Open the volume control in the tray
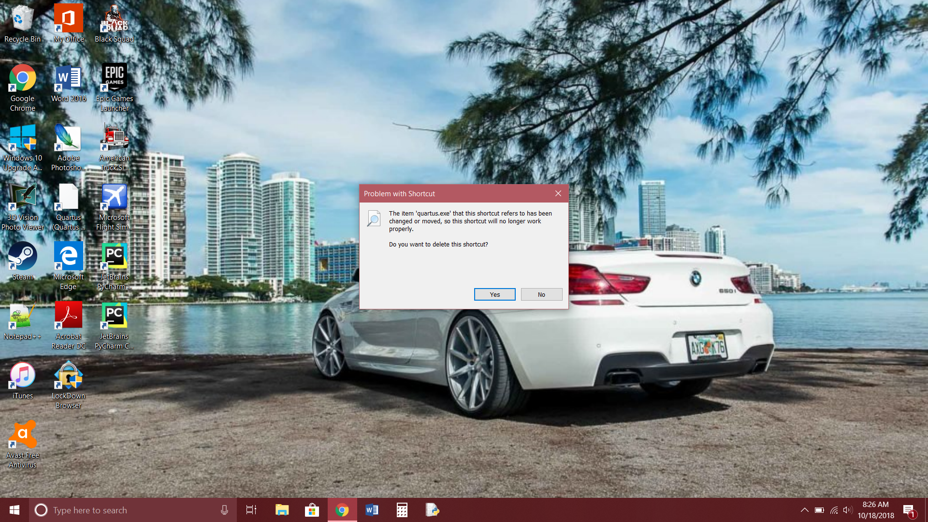This screenshot has height=522, width=928. pyautogui.click(x=847, y=510)
